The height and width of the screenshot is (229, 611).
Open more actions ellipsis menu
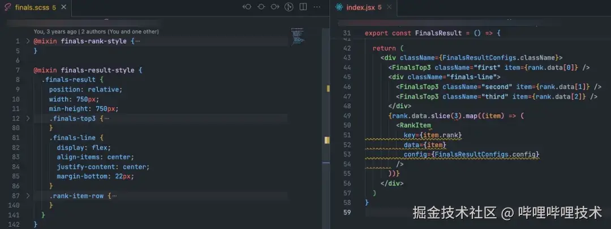pyautogui.click(x=317, y=7)
